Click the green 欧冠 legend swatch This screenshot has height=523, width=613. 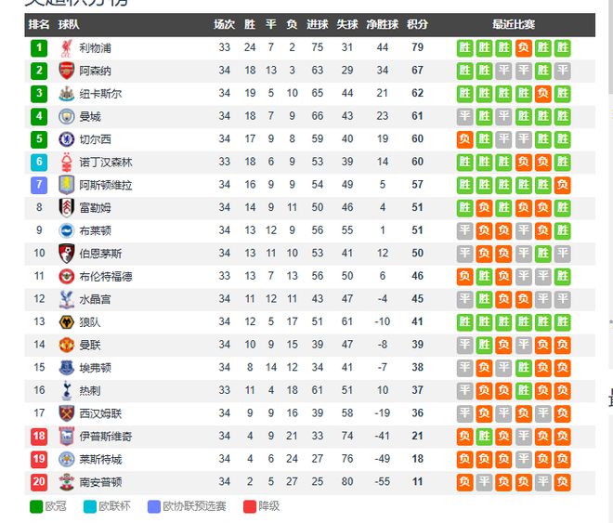pyautogui.click(x=37, y=506)
